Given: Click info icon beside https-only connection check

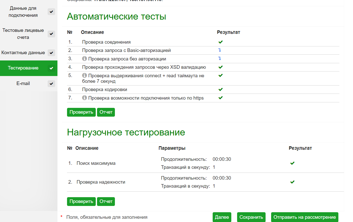Looking at the screenshot, I should click(84, 98).
